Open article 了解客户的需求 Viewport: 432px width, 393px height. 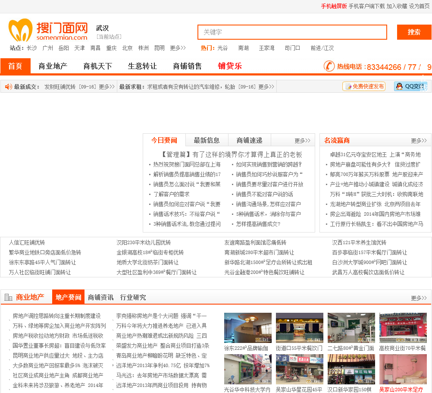(x=171, y=194)
